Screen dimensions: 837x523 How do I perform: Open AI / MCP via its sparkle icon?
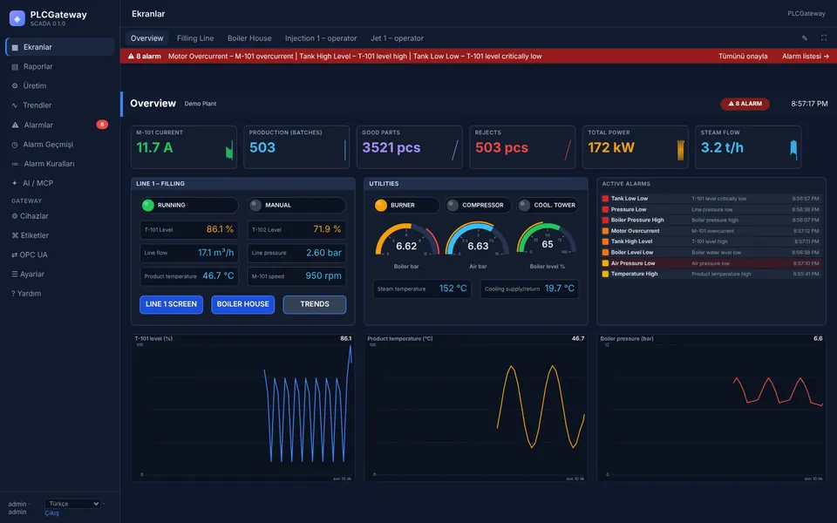pos(15,183)
